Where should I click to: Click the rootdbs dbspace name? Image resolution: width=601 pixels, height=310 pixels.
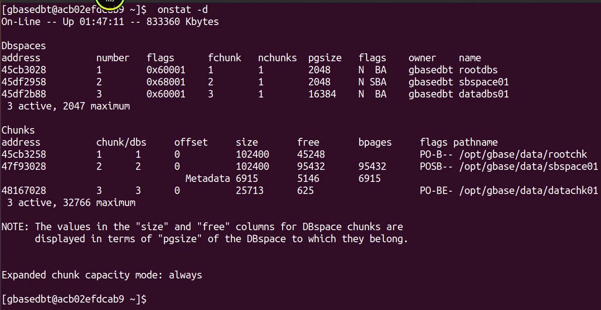point(478,70)
